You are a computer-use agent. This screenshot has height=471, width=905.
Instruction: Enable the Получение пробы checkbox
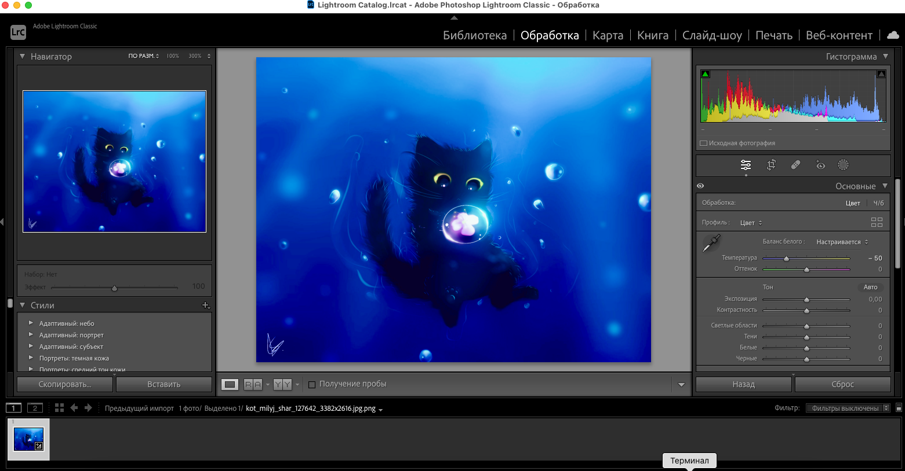(x=312, y=384)
